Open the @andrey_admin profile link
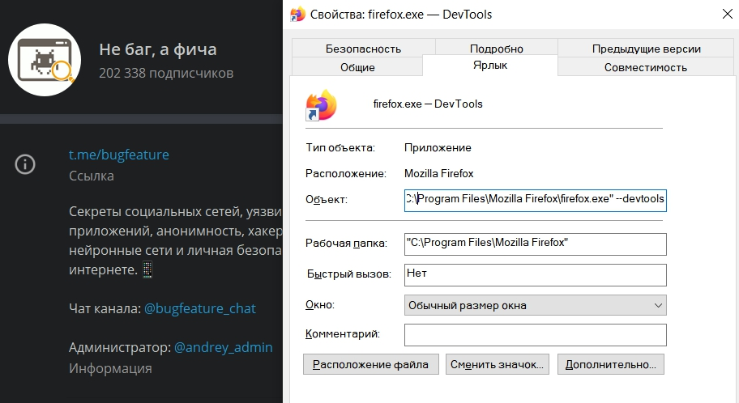 (223, 347)
